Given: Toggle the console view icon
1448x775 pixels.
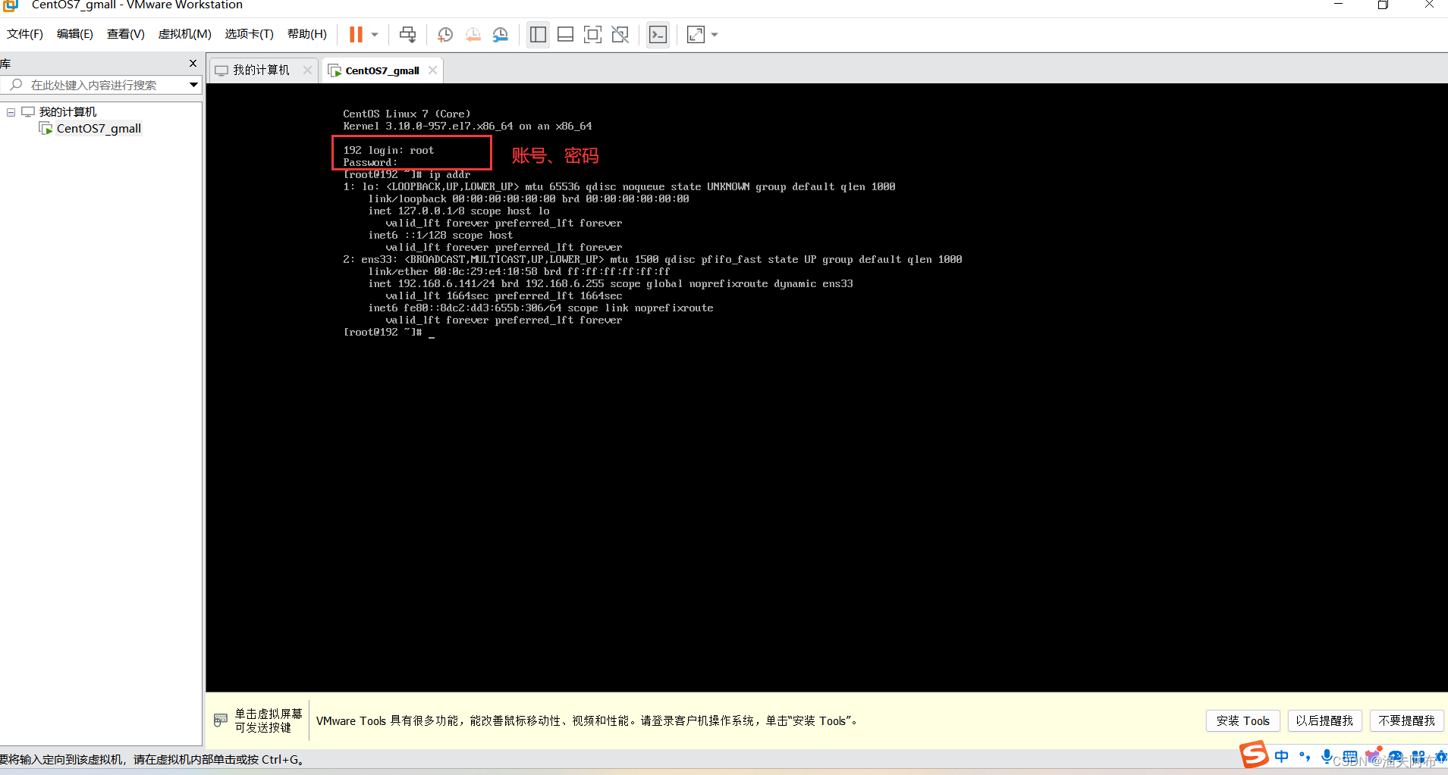Looking at the screenshot, I should 658,34.
